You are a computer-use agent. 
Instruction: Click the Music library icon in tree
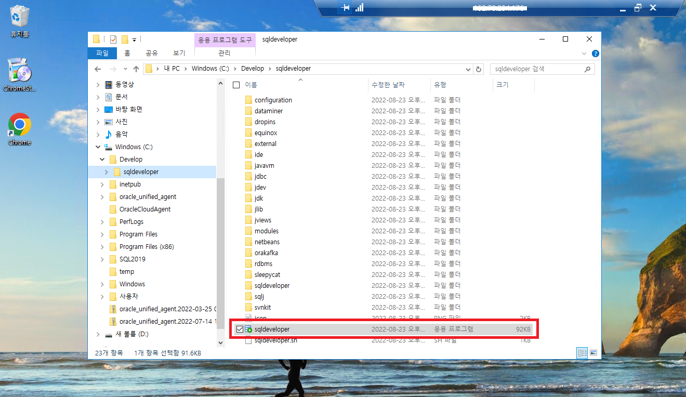tap(109, 134)
